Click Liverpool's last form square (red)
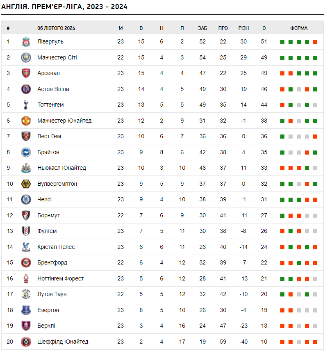 click(x=315, y=42)
